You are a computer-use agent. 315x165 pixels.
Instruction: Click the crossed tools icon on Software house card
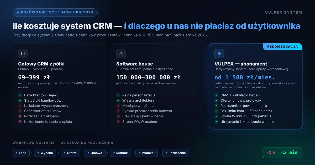pyautogui.click(x=121, y=53)
